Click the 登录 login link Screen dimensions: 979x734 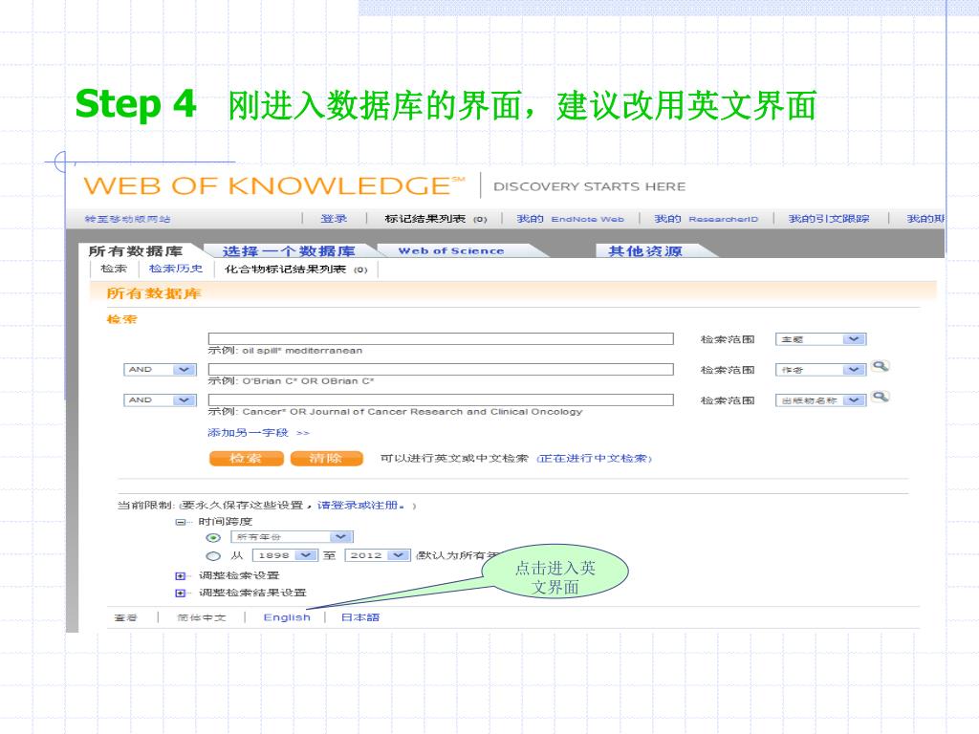(x=334, y=219)
